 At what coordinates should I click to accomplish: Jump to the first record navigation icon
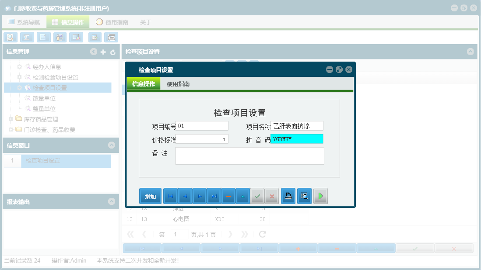170,196
